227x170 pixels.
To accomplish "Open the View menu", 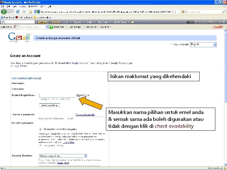I will [15, 6].
